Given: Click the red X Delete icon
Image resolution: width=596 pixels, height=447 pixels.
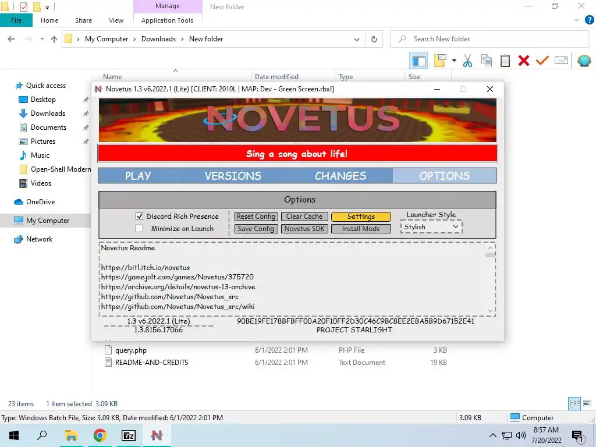Looking at the screenshot, I should [x=523, y=61].
